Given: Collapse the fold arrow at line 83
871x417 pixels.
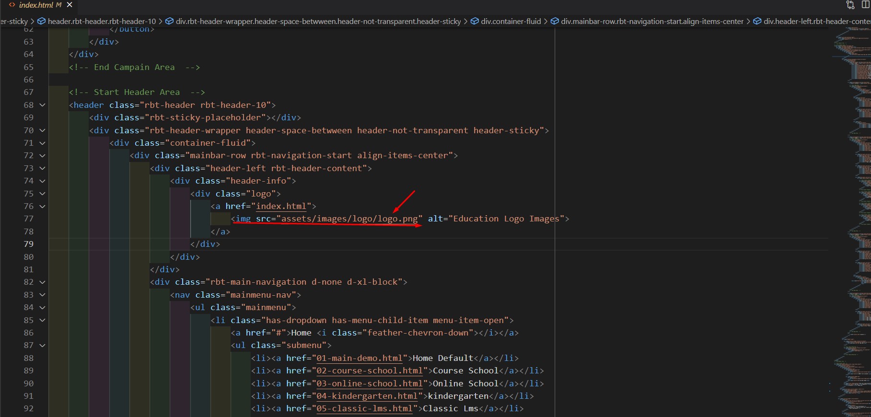Looking at the screenshot, I should point(42,295).
